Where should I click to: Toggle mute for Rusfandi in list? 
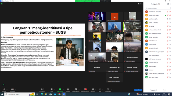coord(168,70)
